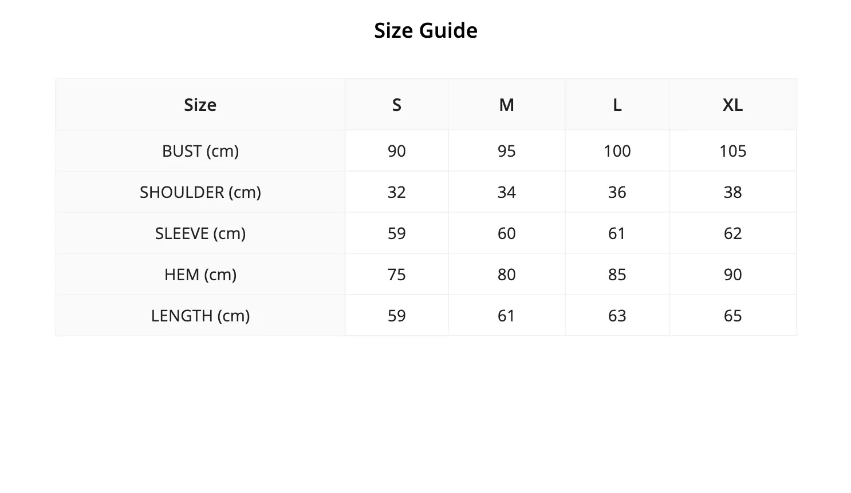Click sleeve value 62 for size XL
The image size is (851, 493).
(x=733, y=233)
